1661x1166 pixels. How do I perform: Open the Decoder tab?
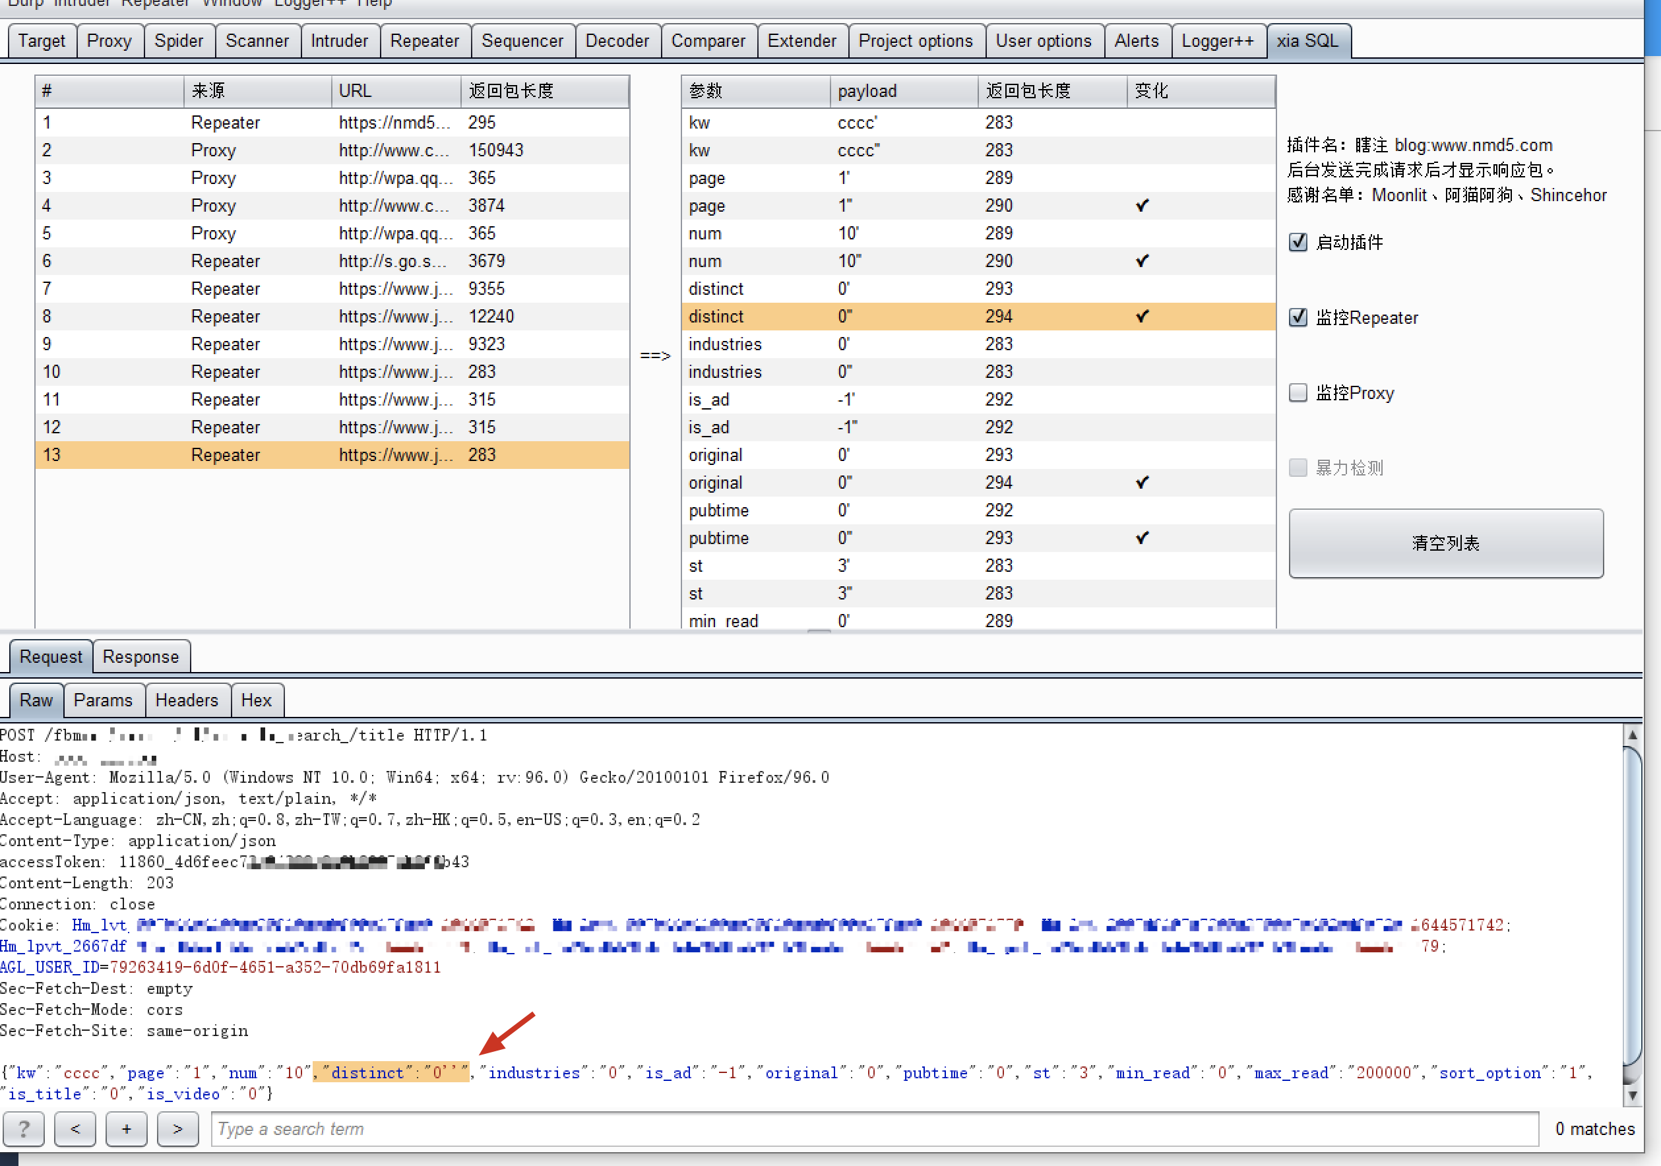pyautogui.click(x=617, y=42)
